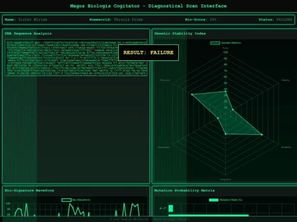Toggle the Mutation Rate (%) legend swatch
The height and width of the screenshot is (222, 297).
pos(213,200)
